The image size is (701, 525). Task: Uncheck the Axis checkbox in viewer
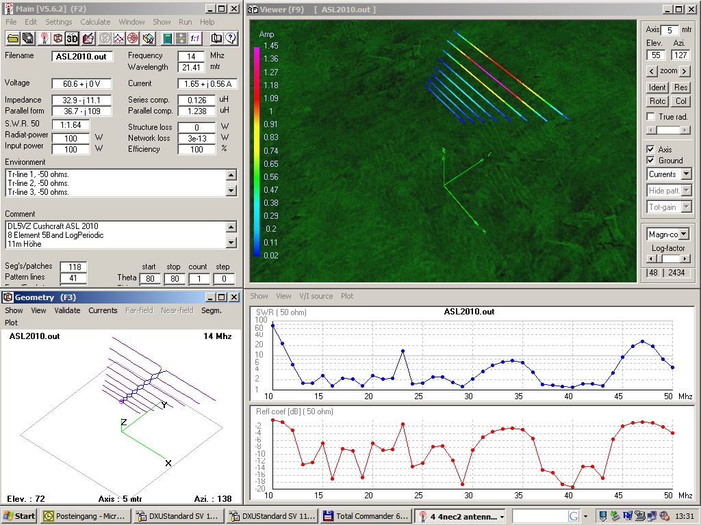tap(650, 149)
